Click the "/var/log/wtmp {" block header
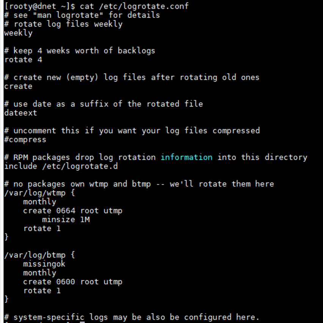This screenshot has height=323, width=323. (x=39, y=193)
